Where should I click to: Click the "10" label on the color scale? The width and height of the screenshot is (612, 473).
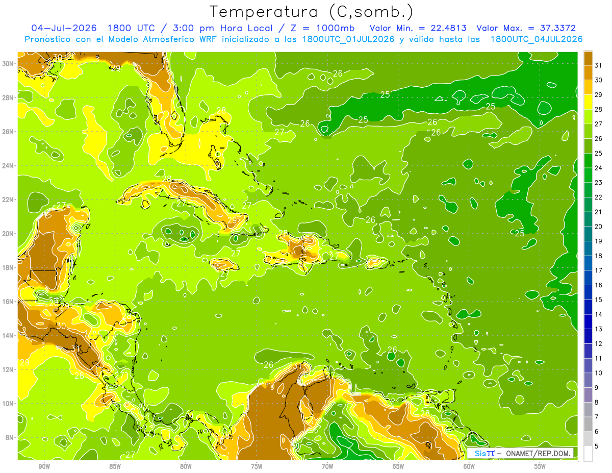[599, 373]
